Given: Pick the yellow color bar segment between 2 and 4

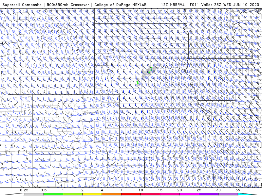Looking at the screenshot, I should 92,194.
